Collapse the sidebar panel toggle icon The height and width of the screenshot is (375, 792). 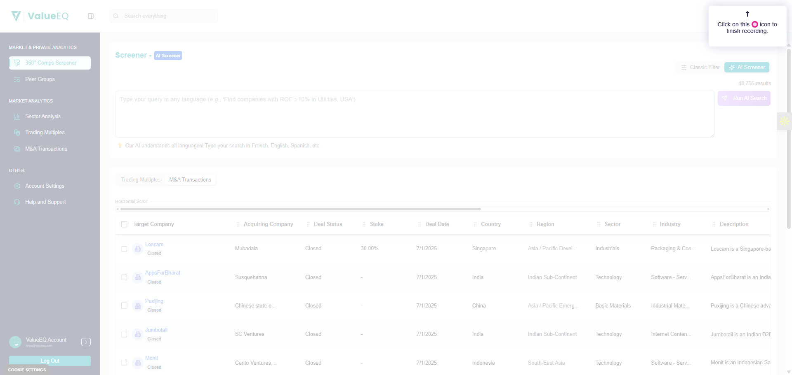[91, 16]
